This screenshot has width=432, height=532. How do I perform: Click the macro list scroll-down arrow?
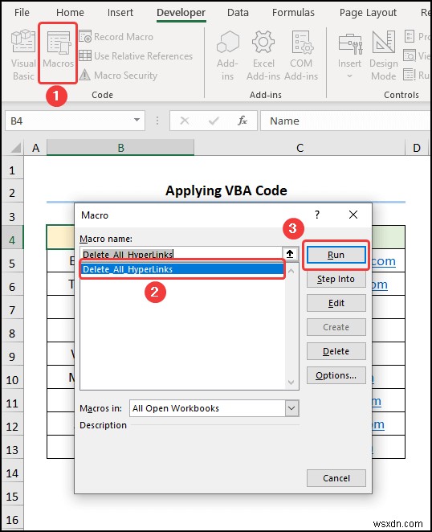pos(291,382)
